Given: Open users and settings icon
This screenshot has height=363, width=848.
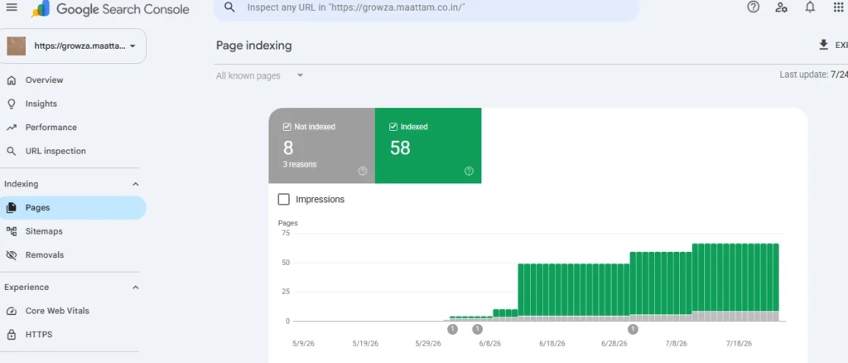Looking at the screenshot, I should 781,7.
